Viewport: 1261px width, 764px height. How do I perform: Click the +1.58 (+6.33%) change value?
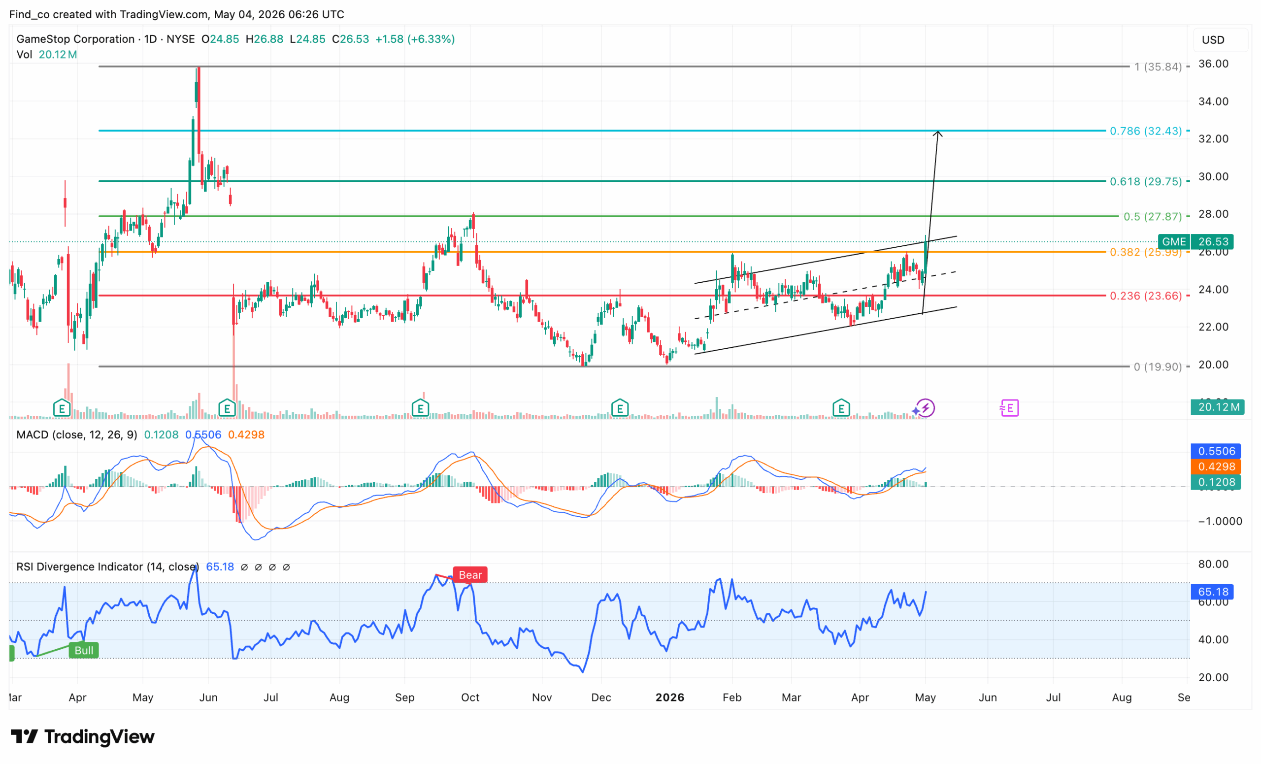coord(415,39)
